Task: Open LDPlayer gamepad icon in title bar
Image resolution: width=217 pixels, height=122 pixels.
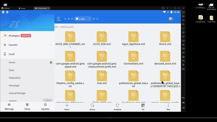Action: [x=163, y=8]
